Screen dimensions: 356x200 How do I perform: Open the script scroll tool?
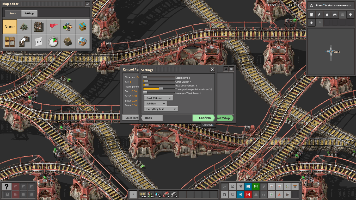(39, 41)
